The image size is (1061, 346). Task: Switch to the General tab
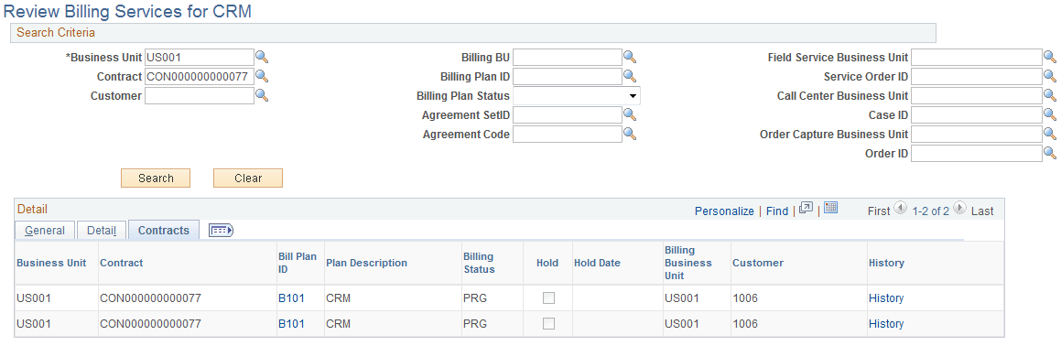pyautogui.click(x=45, y=231)
